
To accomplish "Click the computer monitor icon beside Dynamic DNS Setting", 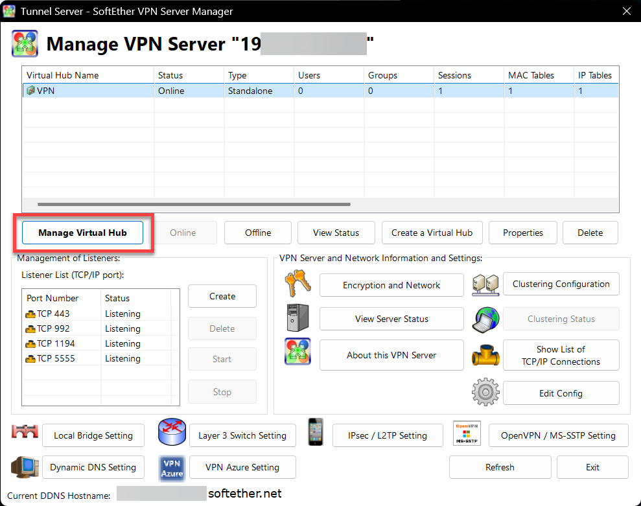I will (x=25, y=467).
